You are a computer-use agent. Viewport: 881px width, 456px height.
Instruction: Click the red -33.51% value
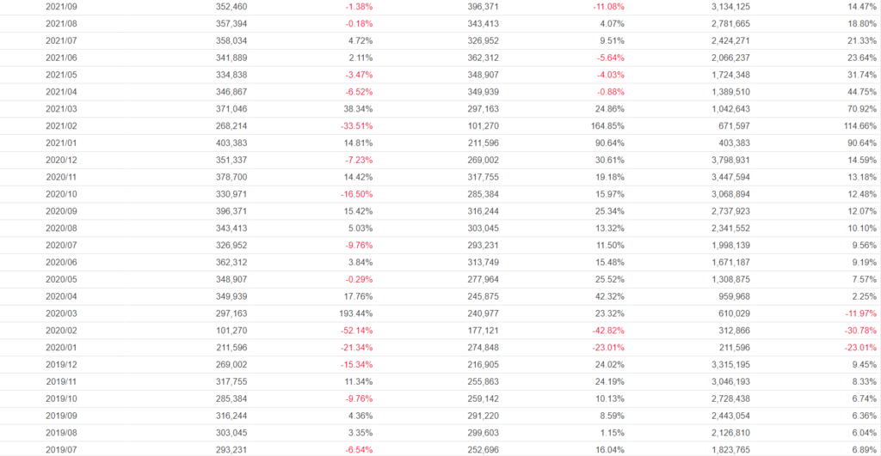355,126
